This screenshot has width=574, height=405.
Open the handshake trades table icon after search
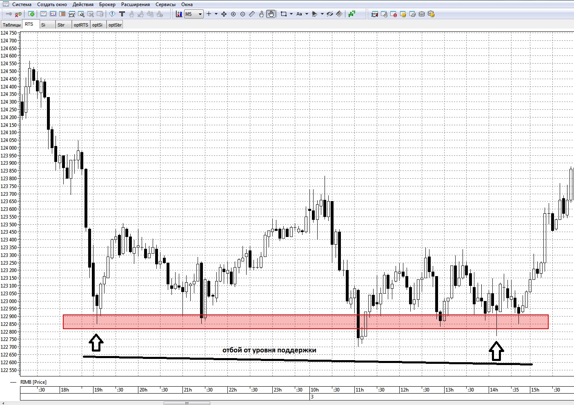point(72,14)
